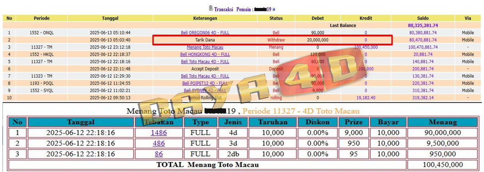This screenshot has width=484, height=172.
Task: Select the Accept Deposit description cell
Action: click(205, 69)
